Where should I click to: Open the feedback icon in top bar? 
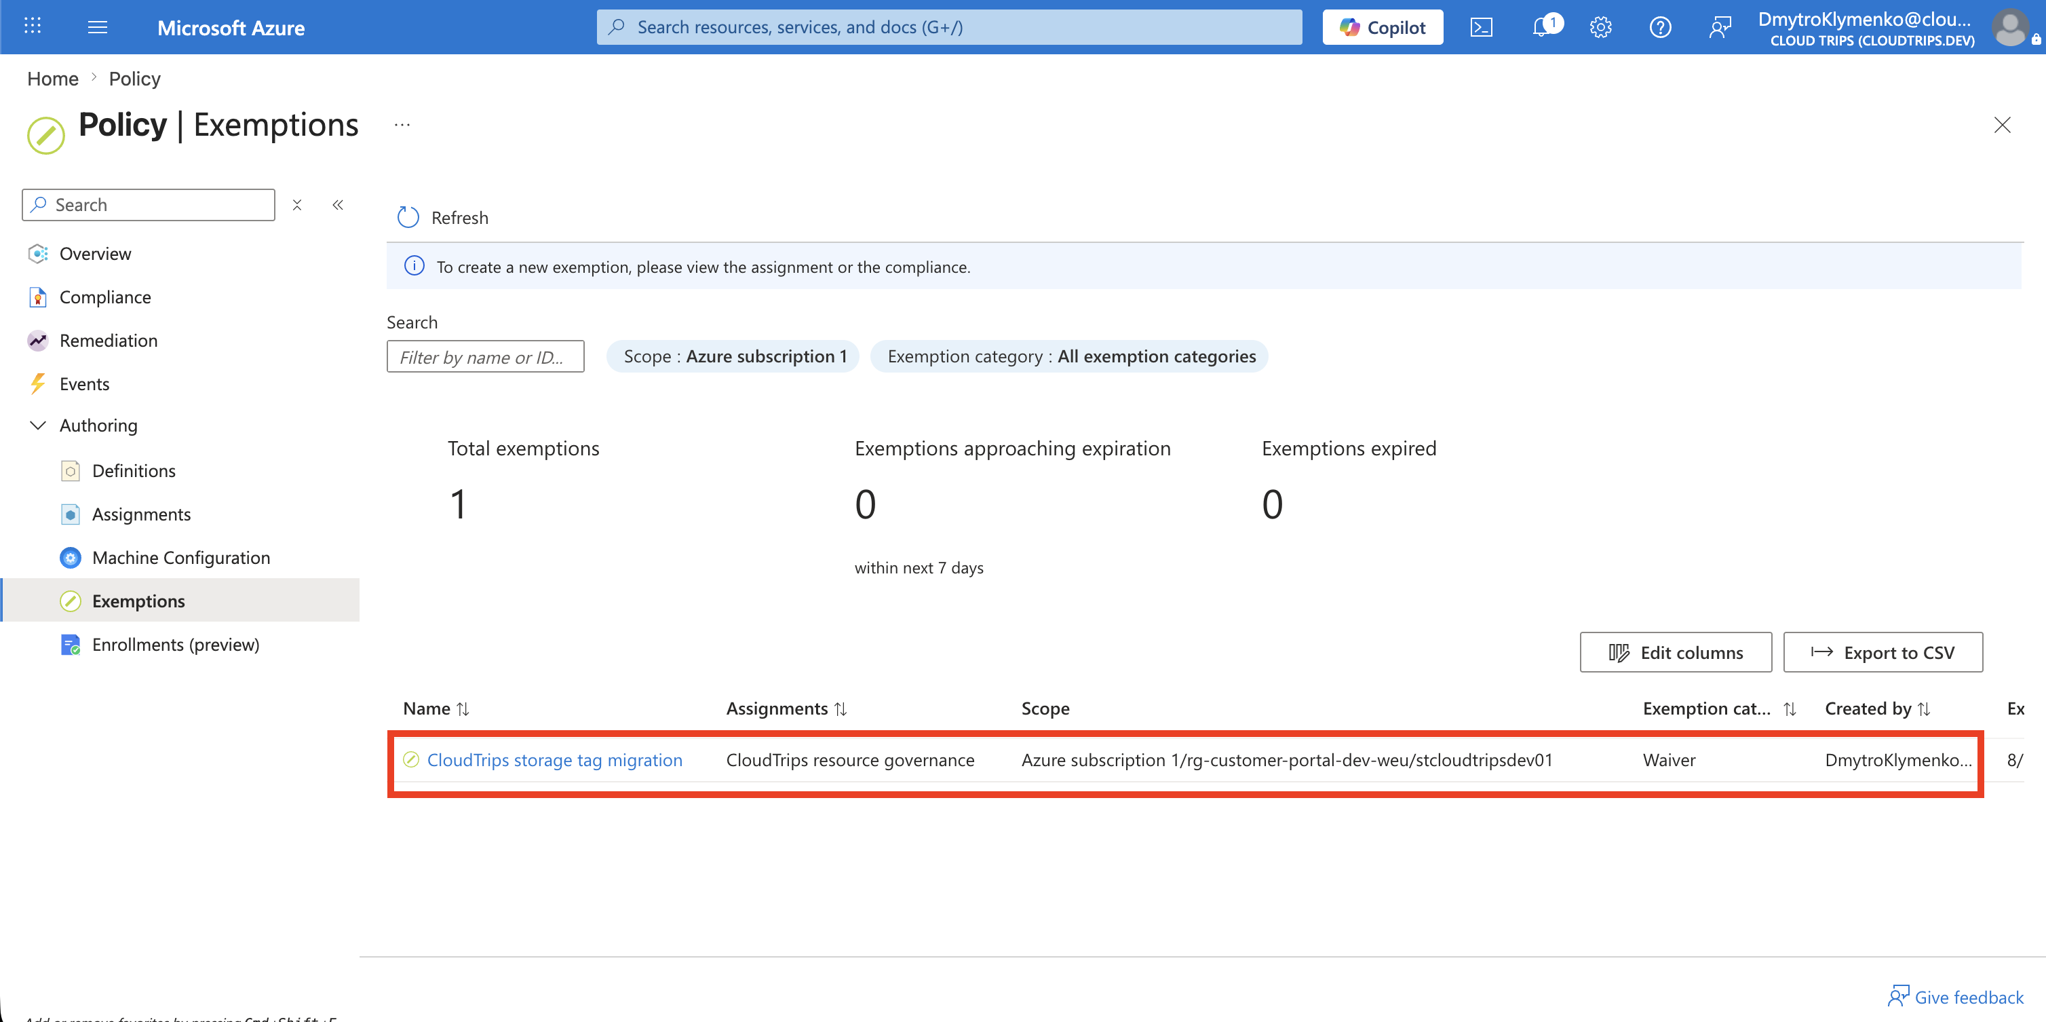[x=1720, y=27]
